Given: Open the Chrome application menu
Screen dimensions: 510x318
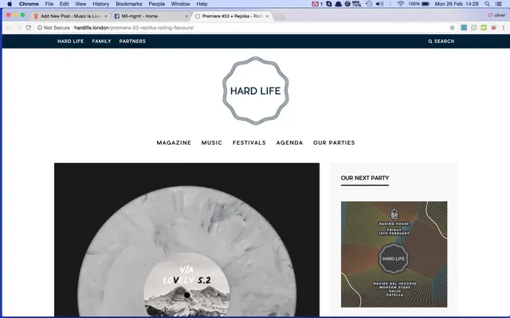Looking at the screenshot, I should click(29, 4).
